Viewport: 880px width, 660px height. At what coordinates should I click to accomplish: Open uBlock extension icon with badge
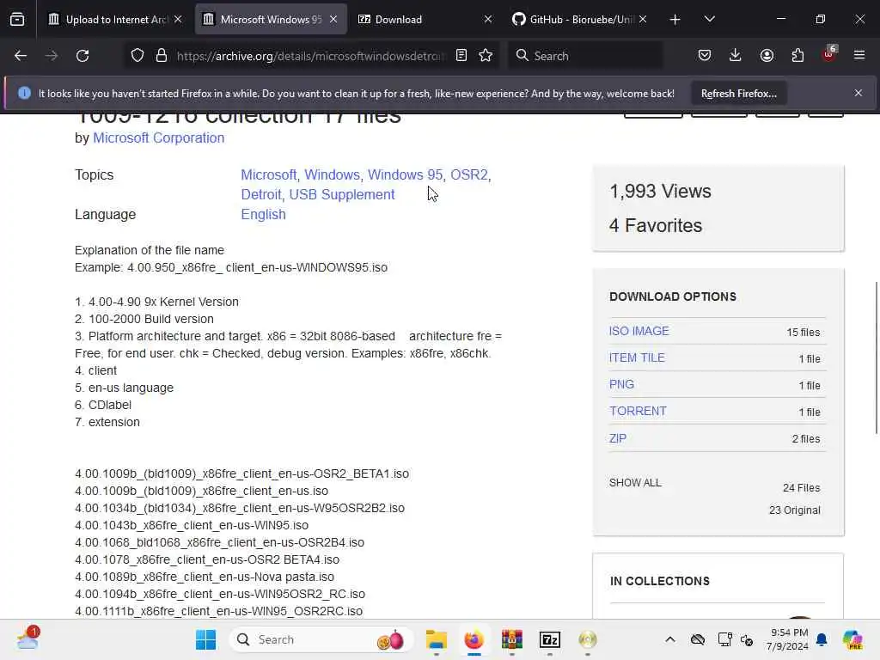click(x=829, y=54)
